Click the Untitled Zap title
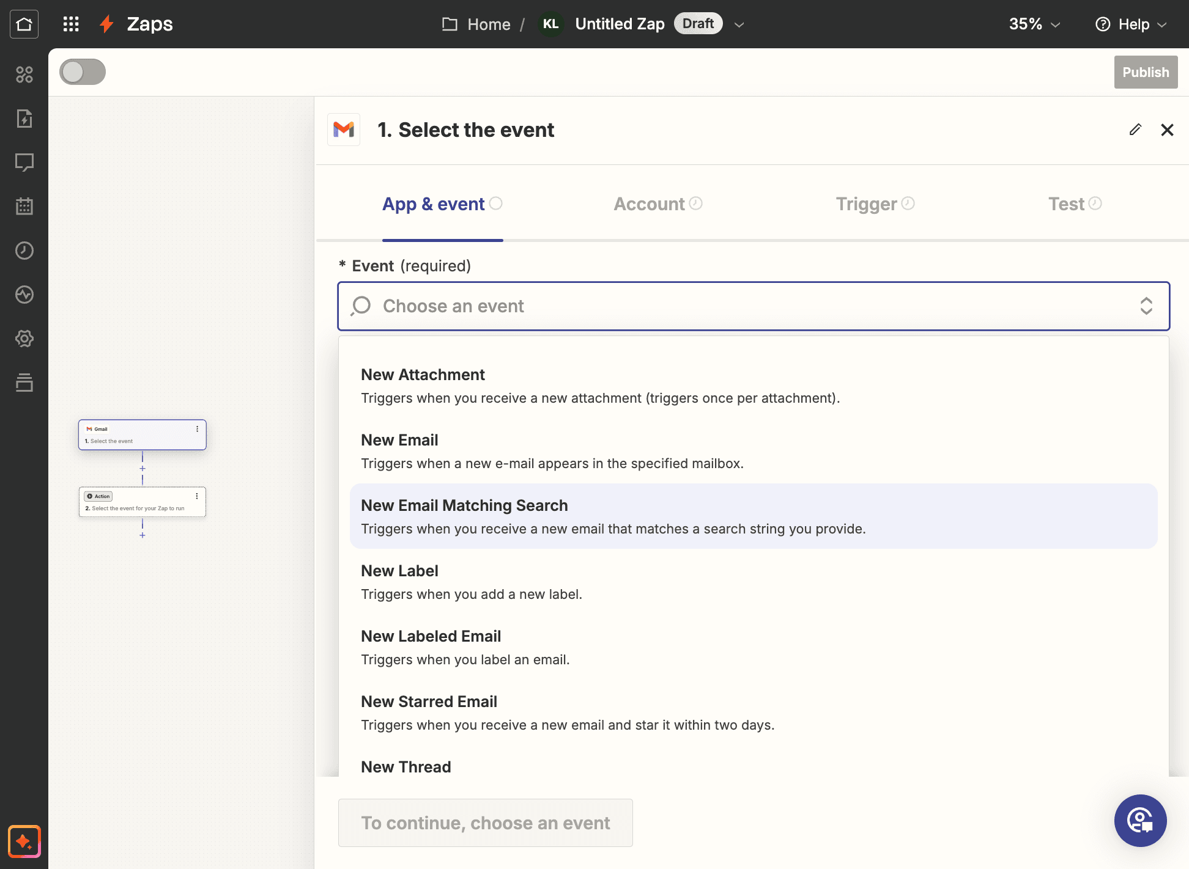1189x869 pixels. [x=620, y=24]
